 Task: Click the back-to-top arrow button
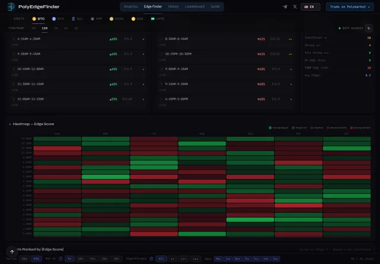12,252
